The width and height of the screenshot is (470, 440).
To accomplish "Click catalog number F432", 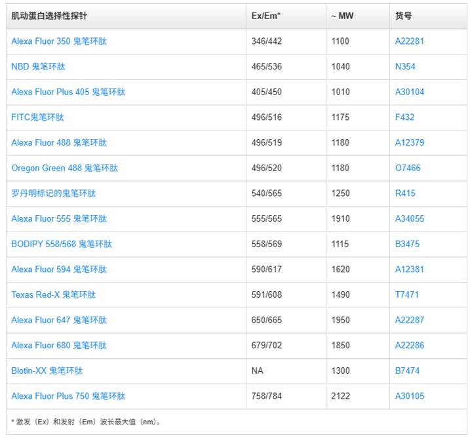I will [404, 117].
